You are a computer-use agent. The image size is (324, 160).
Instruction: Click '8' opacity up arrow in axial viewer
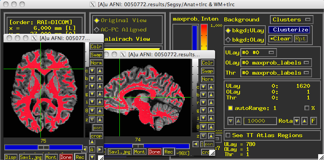(x=100, y=111)
